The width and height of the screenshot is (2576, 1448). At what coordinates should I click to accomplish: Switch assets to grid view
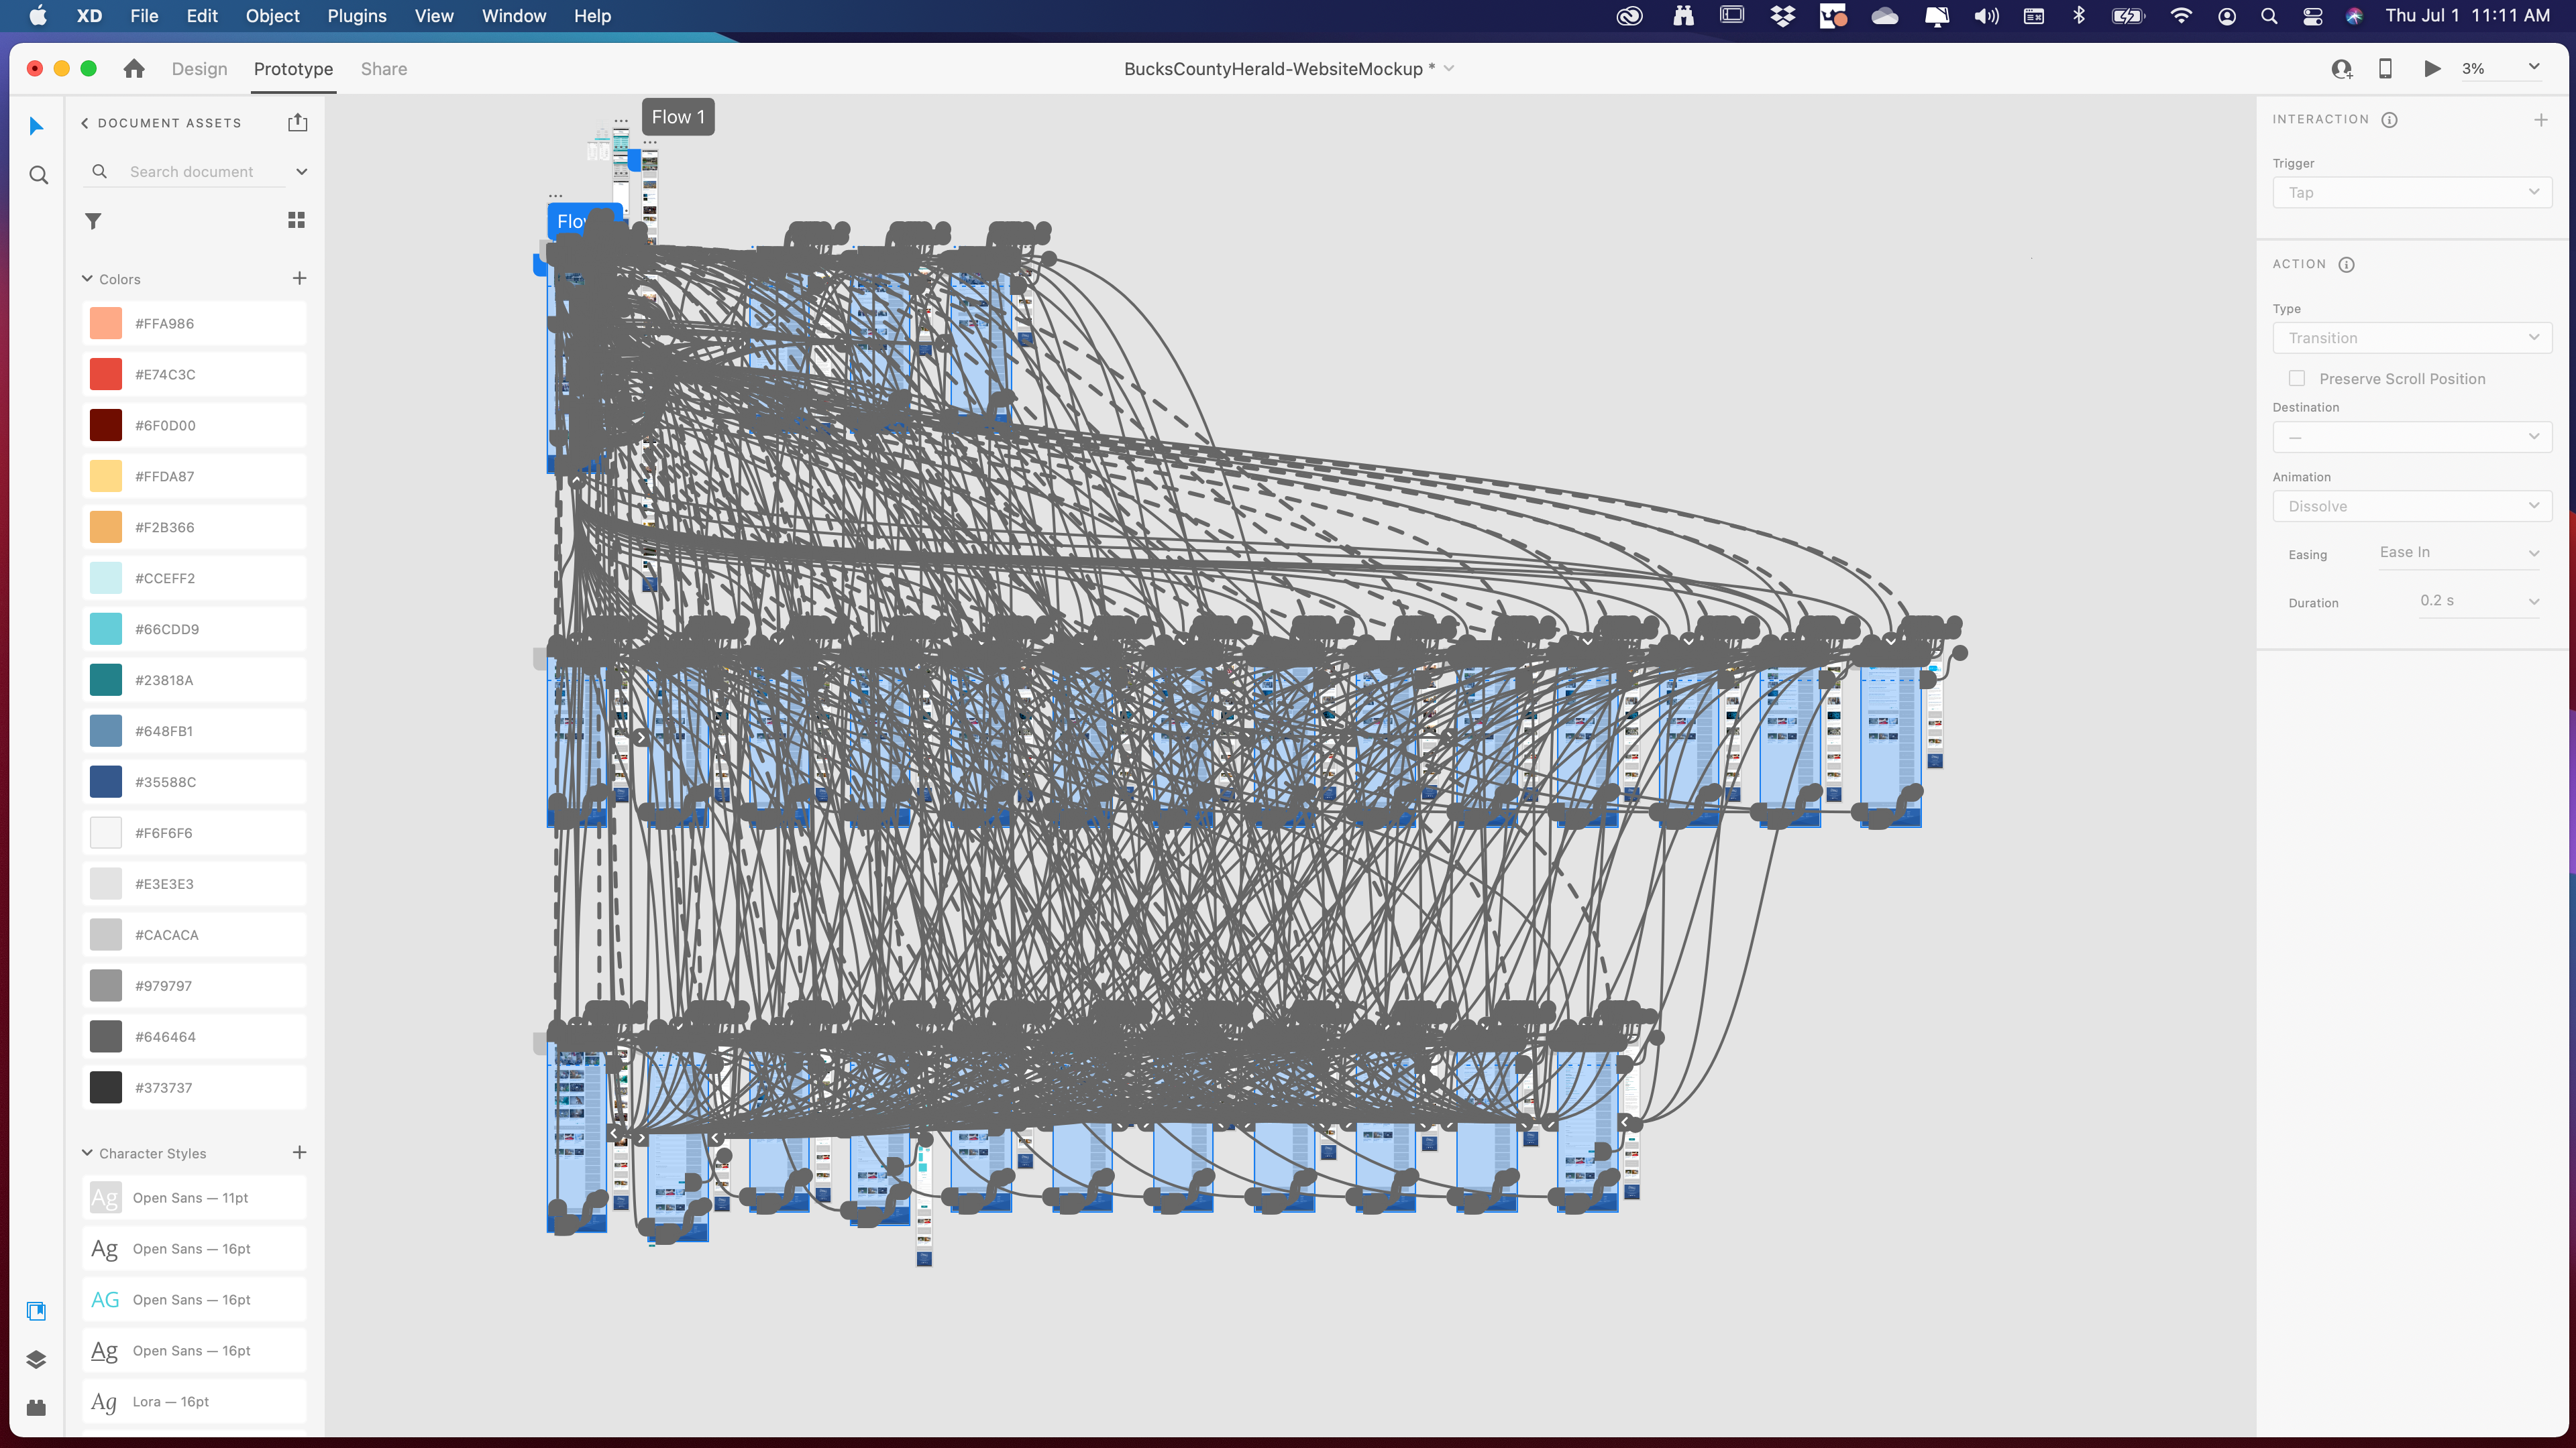point(296,220)
